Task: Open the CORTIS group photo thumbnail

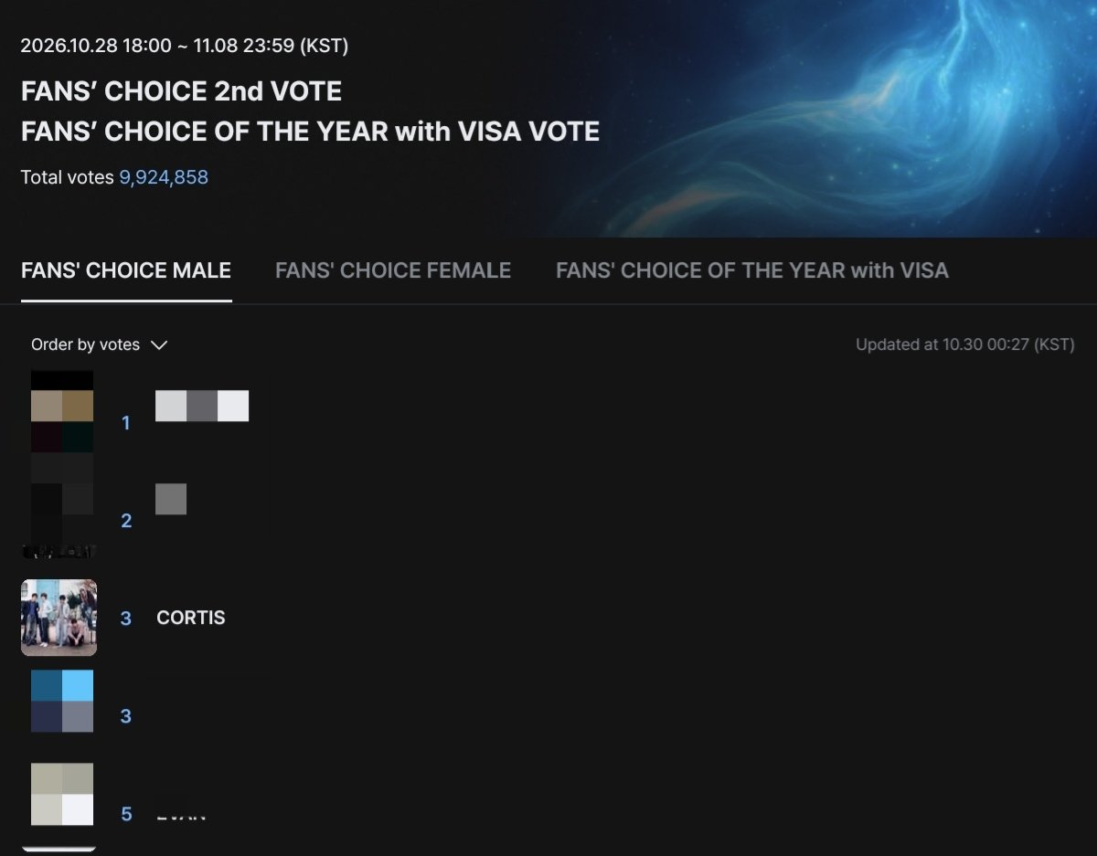Action: click(59, 618)
